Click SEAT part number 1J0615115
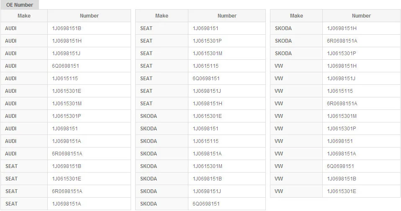This screenshot has width=401, height=211. tap(206, 66)
